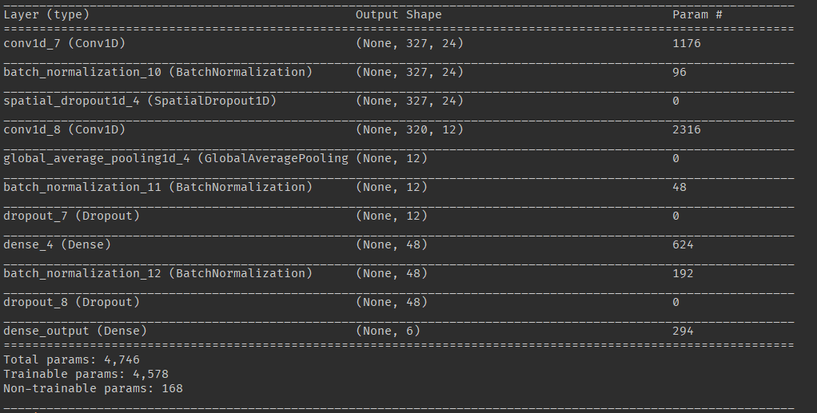Click the "Total params: 4,746" line
The width and height of the screenshot is (817, 413).
pos(70,359)
